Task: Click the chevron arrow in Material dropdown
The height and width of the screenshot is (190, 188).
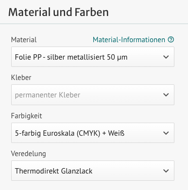Action: (x=166, y=57)
